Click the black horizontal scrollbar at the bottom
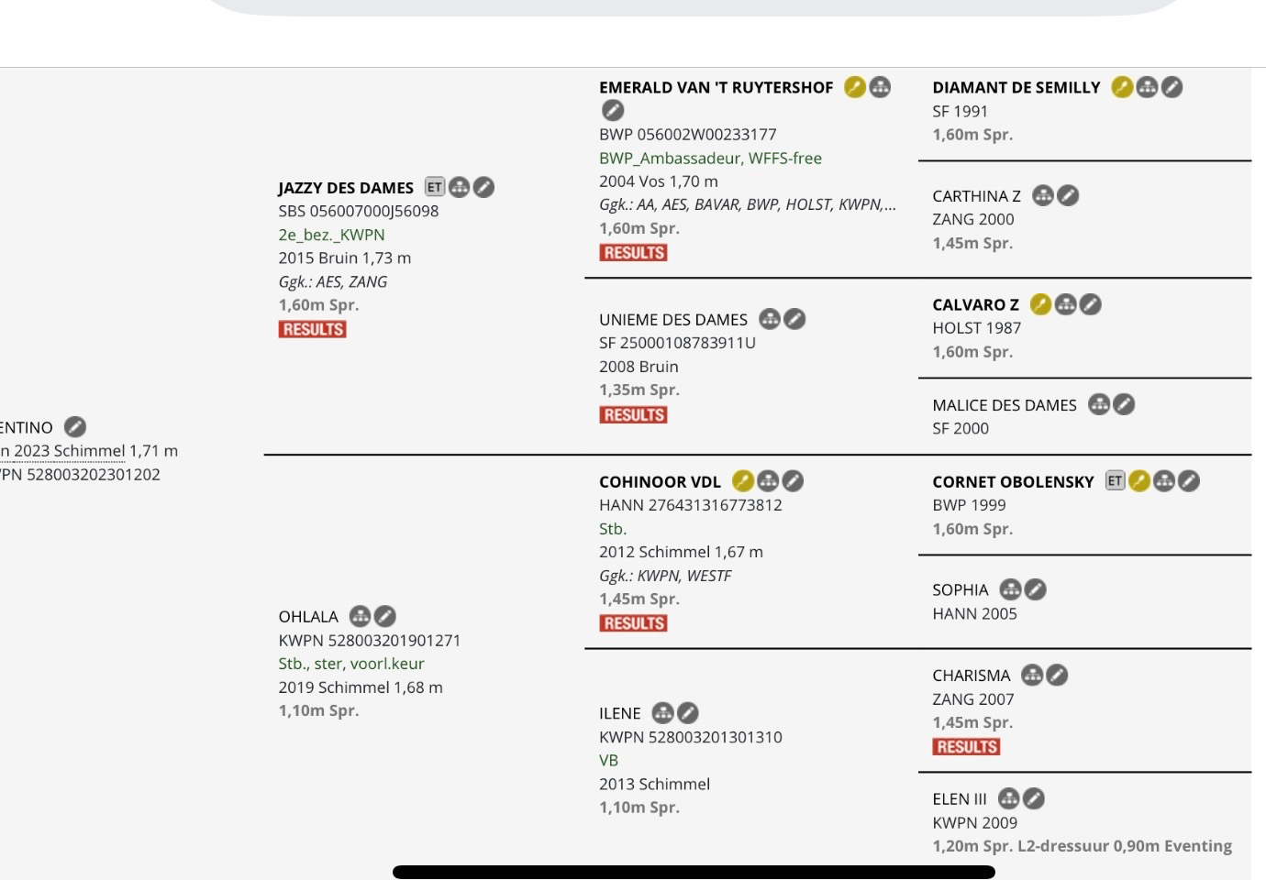Screen dimensions: 1266x880 [x=694, y=872]
